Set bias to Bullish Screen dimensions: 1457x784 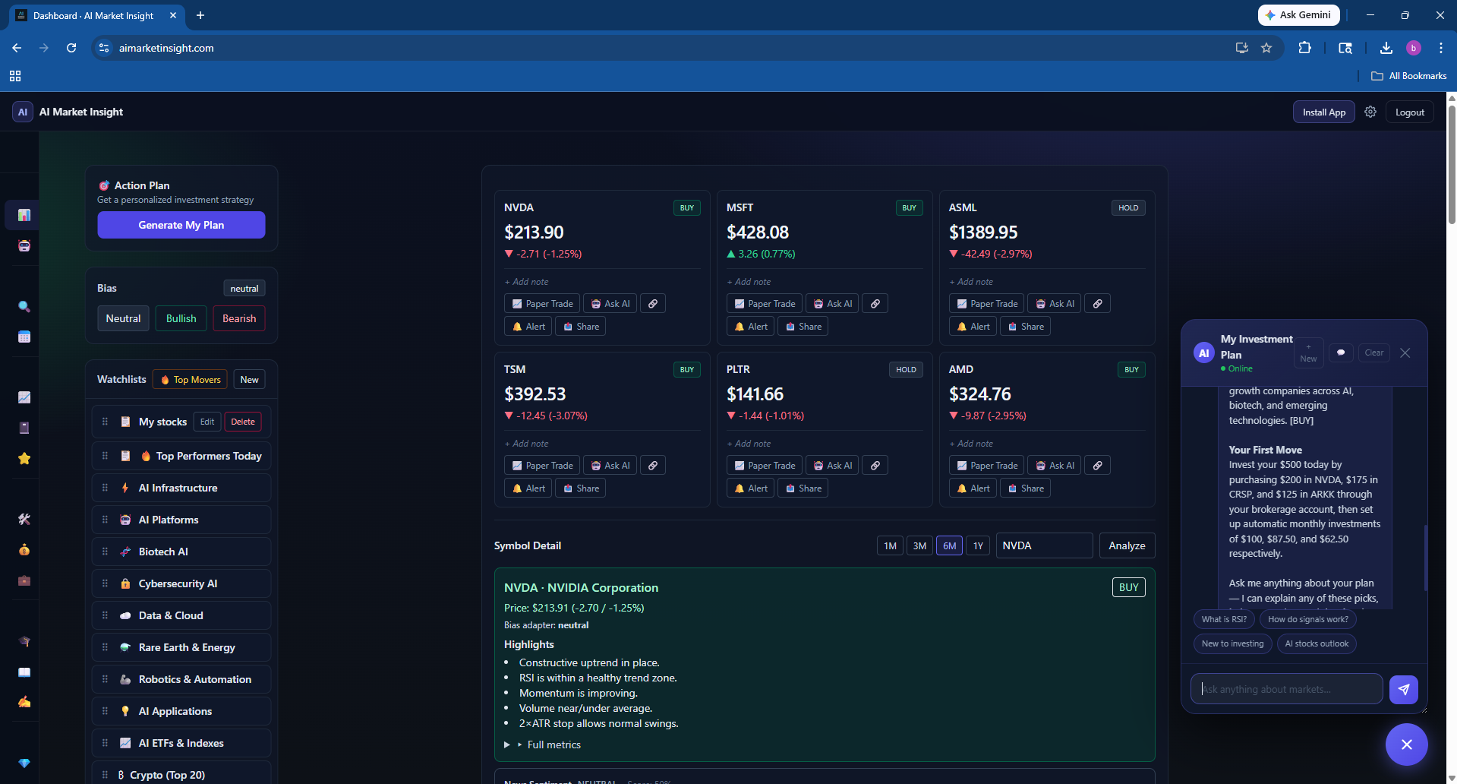181,318
